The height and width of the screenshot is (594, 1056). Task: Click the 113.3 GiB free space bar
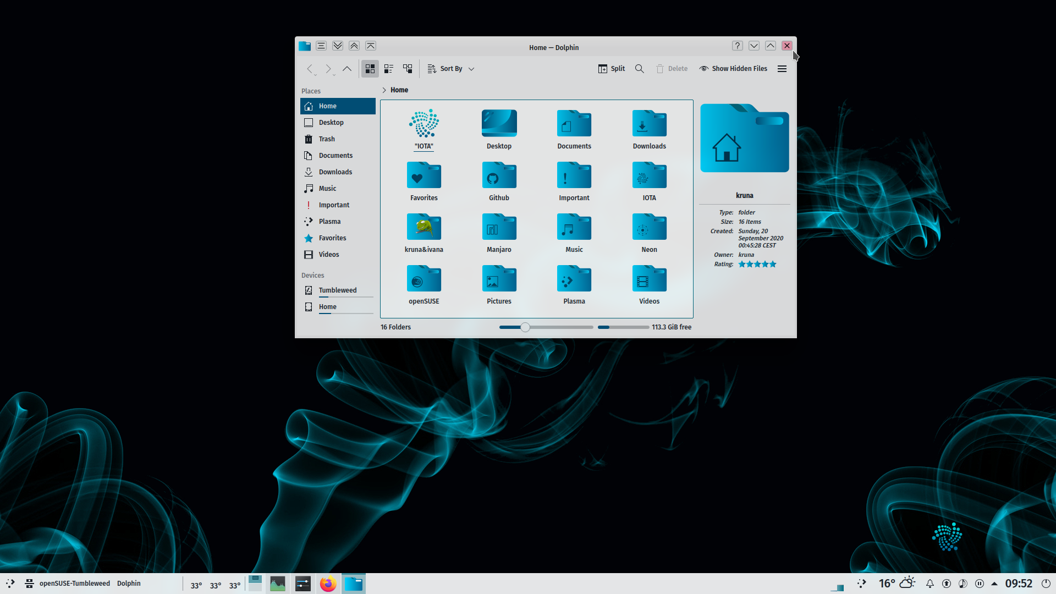pyautogui.click(x=624, y=327)
